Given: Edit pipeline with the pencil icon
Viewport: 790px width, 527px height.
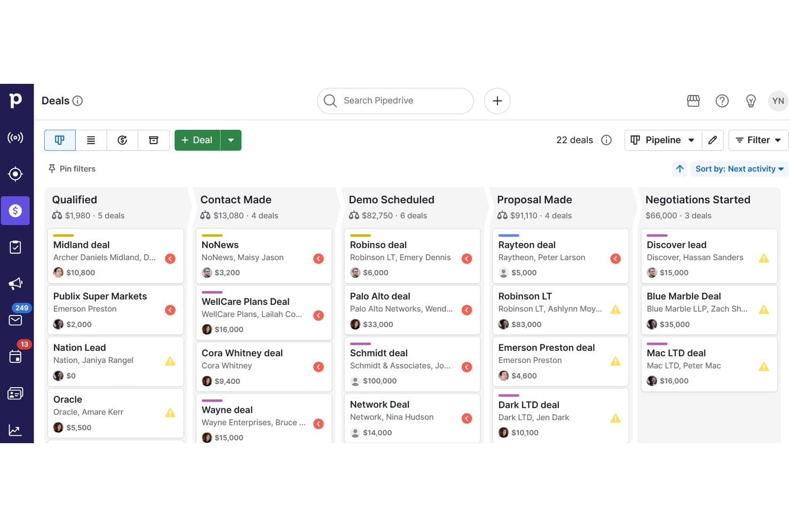Looking at the screenshot, I should coord(713,140).
